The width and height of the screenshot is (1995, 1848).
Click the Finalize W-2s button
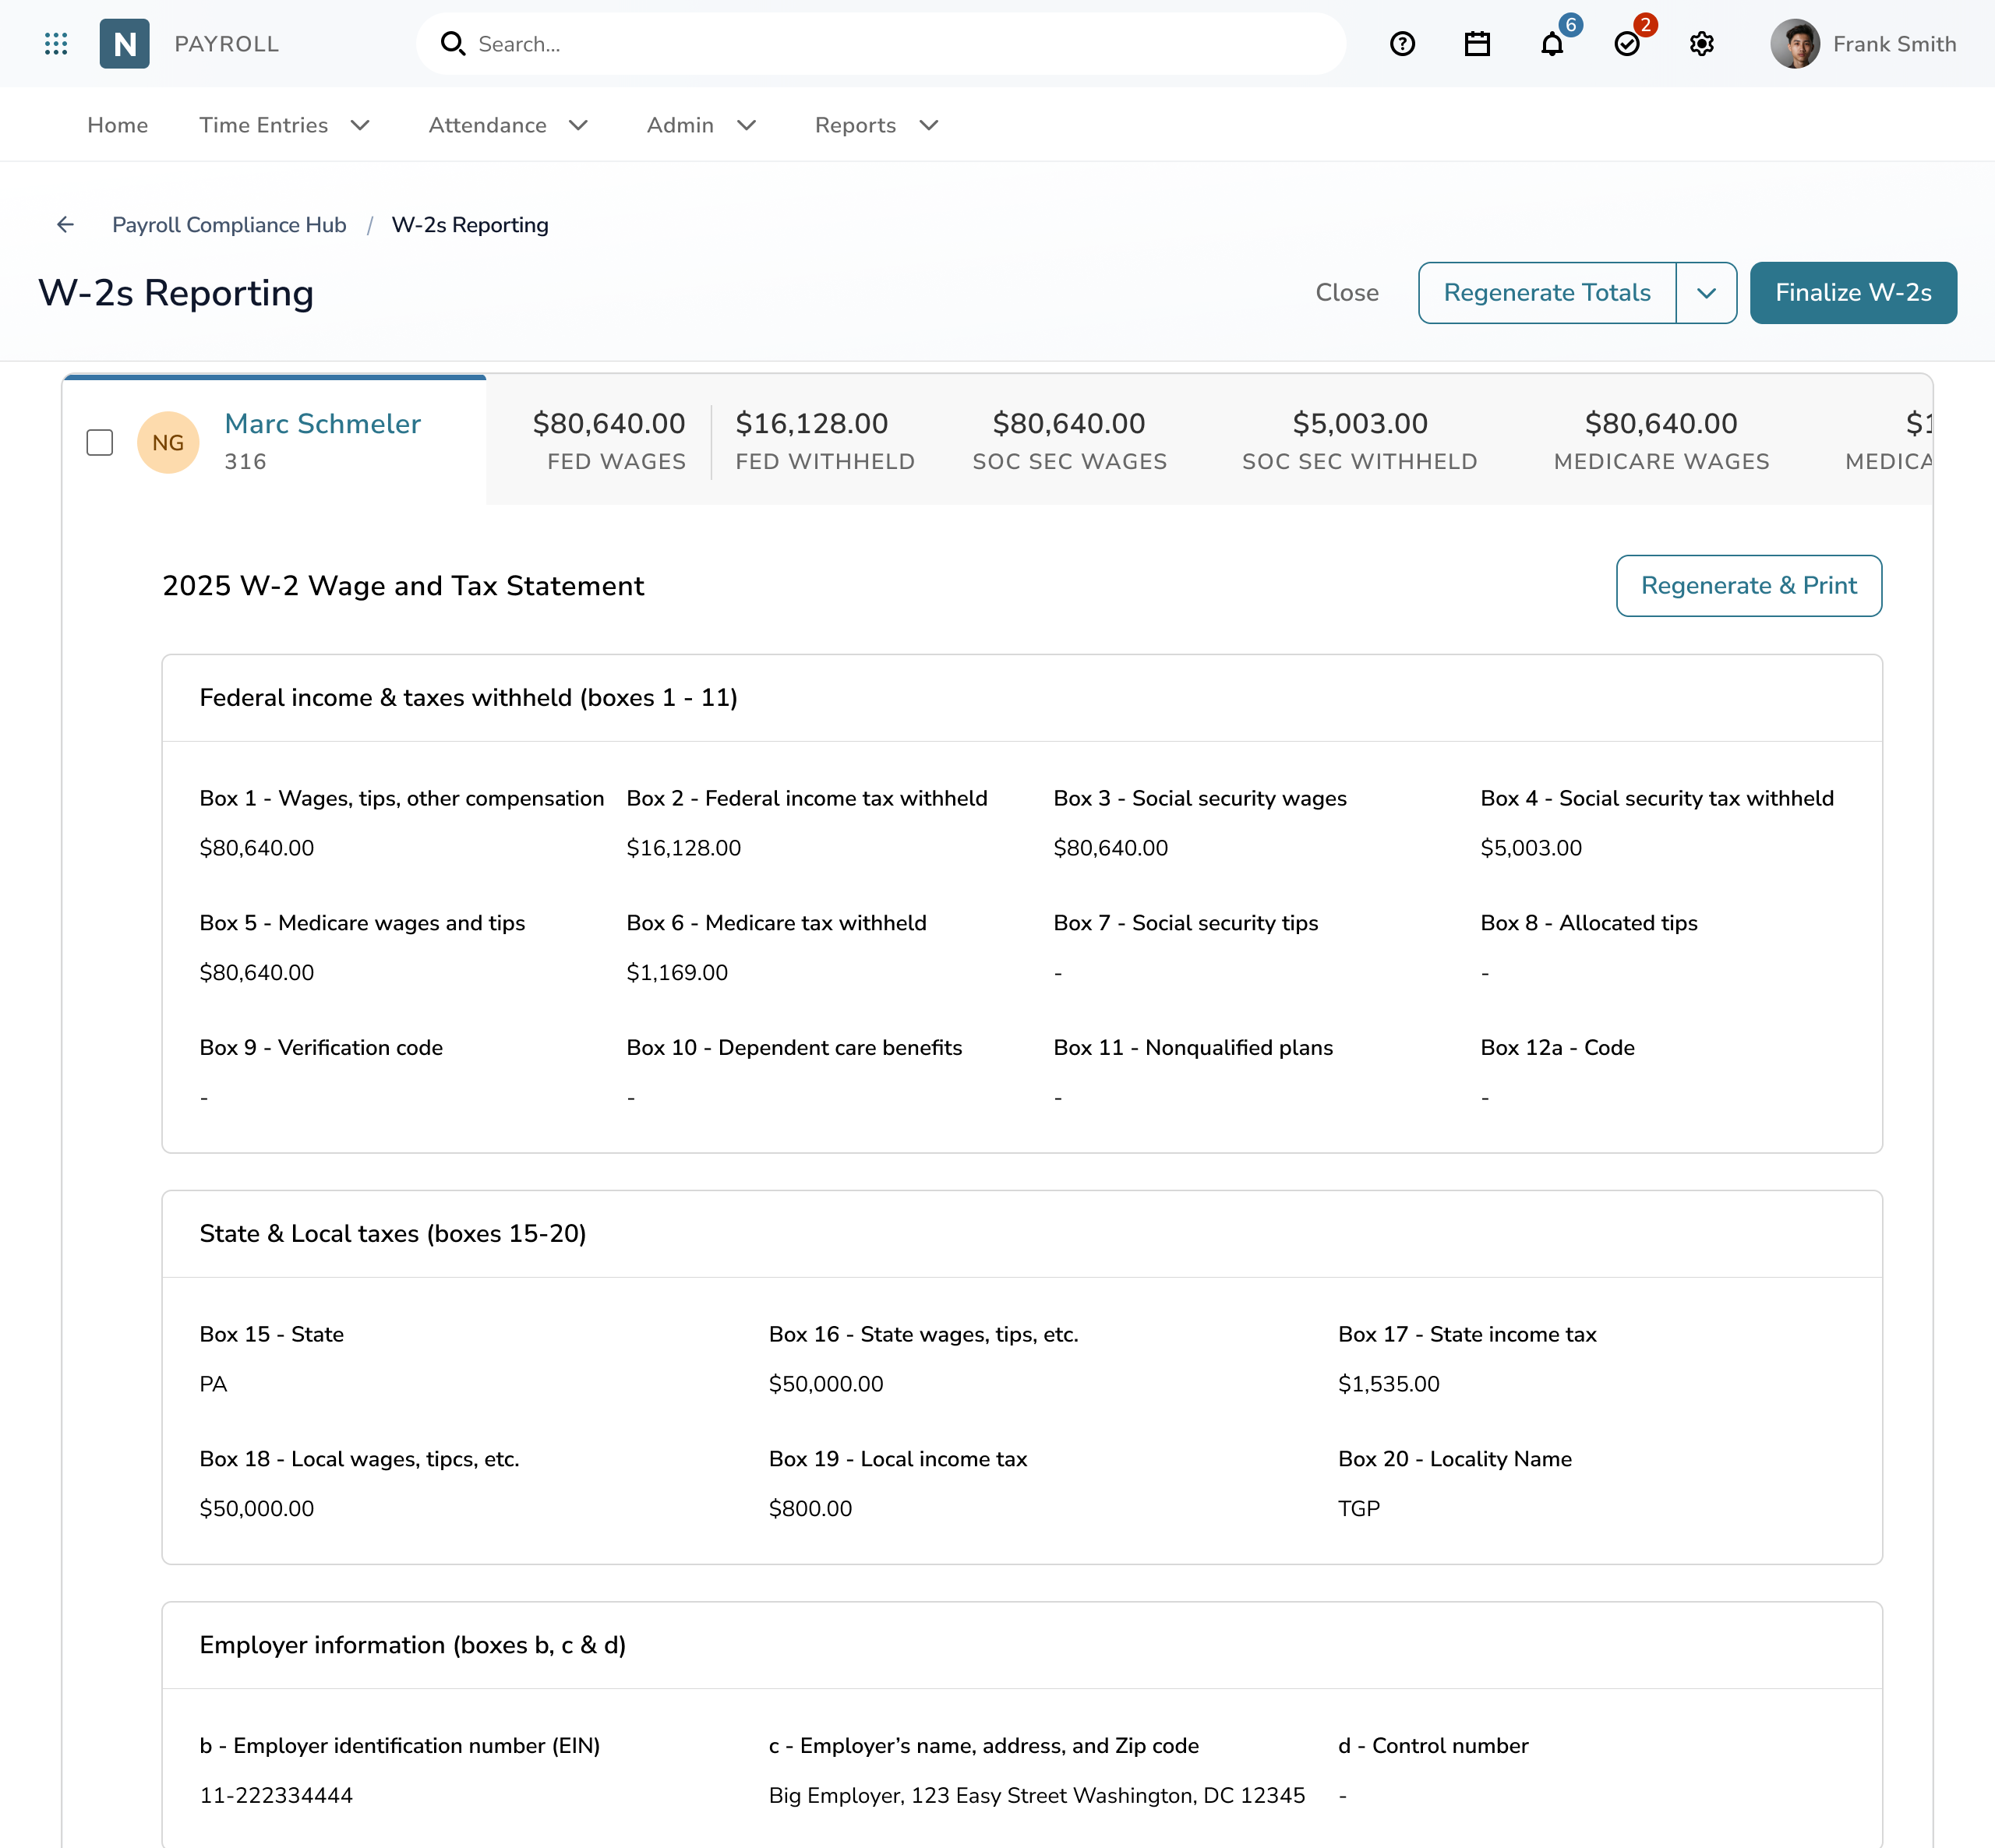click(x=1852, y=293)
